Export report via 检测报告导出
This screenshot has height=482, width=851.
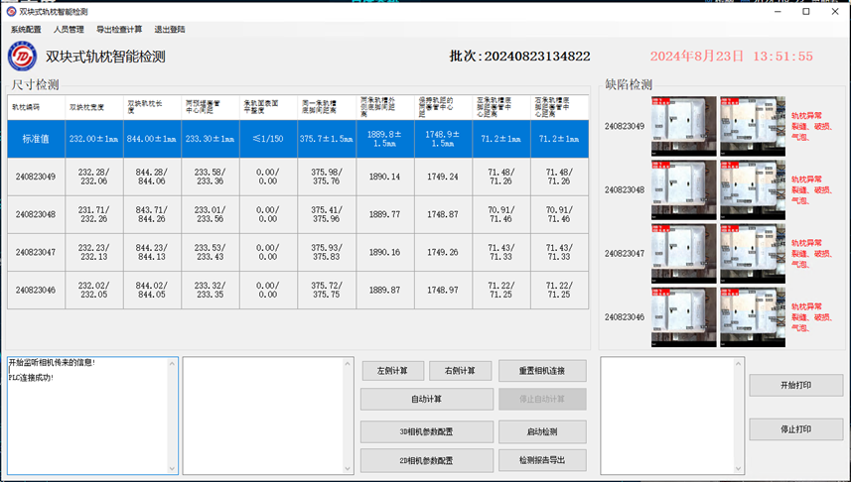542,460
